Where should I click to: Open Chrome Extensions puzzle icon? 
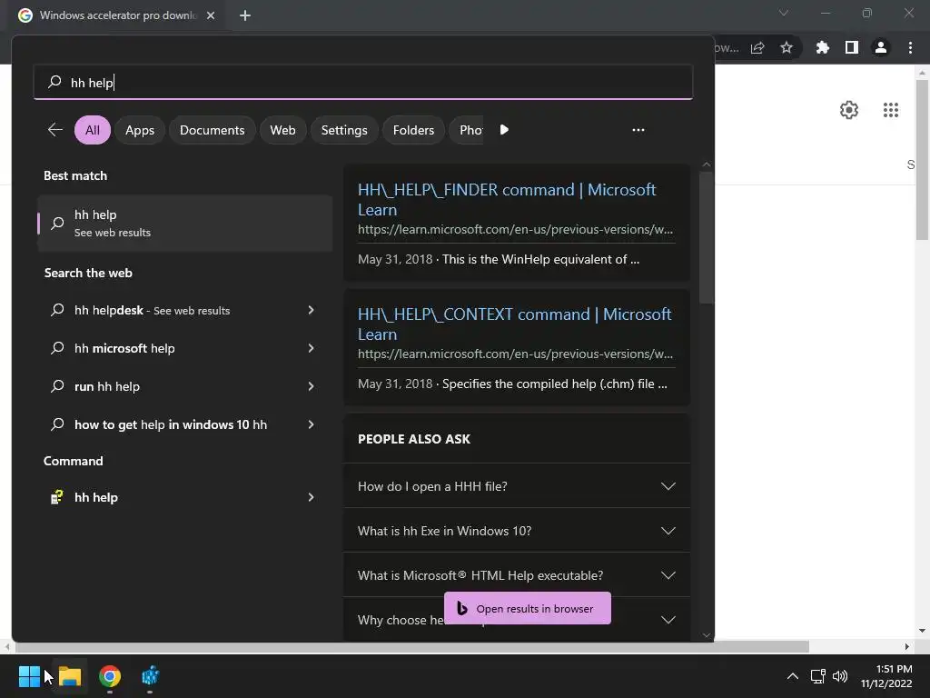coord(822,47)
